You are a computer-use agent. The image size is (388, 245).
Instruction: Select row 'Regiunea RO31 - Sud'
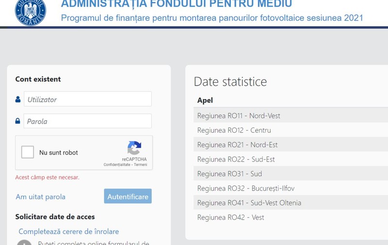(291, 173)
